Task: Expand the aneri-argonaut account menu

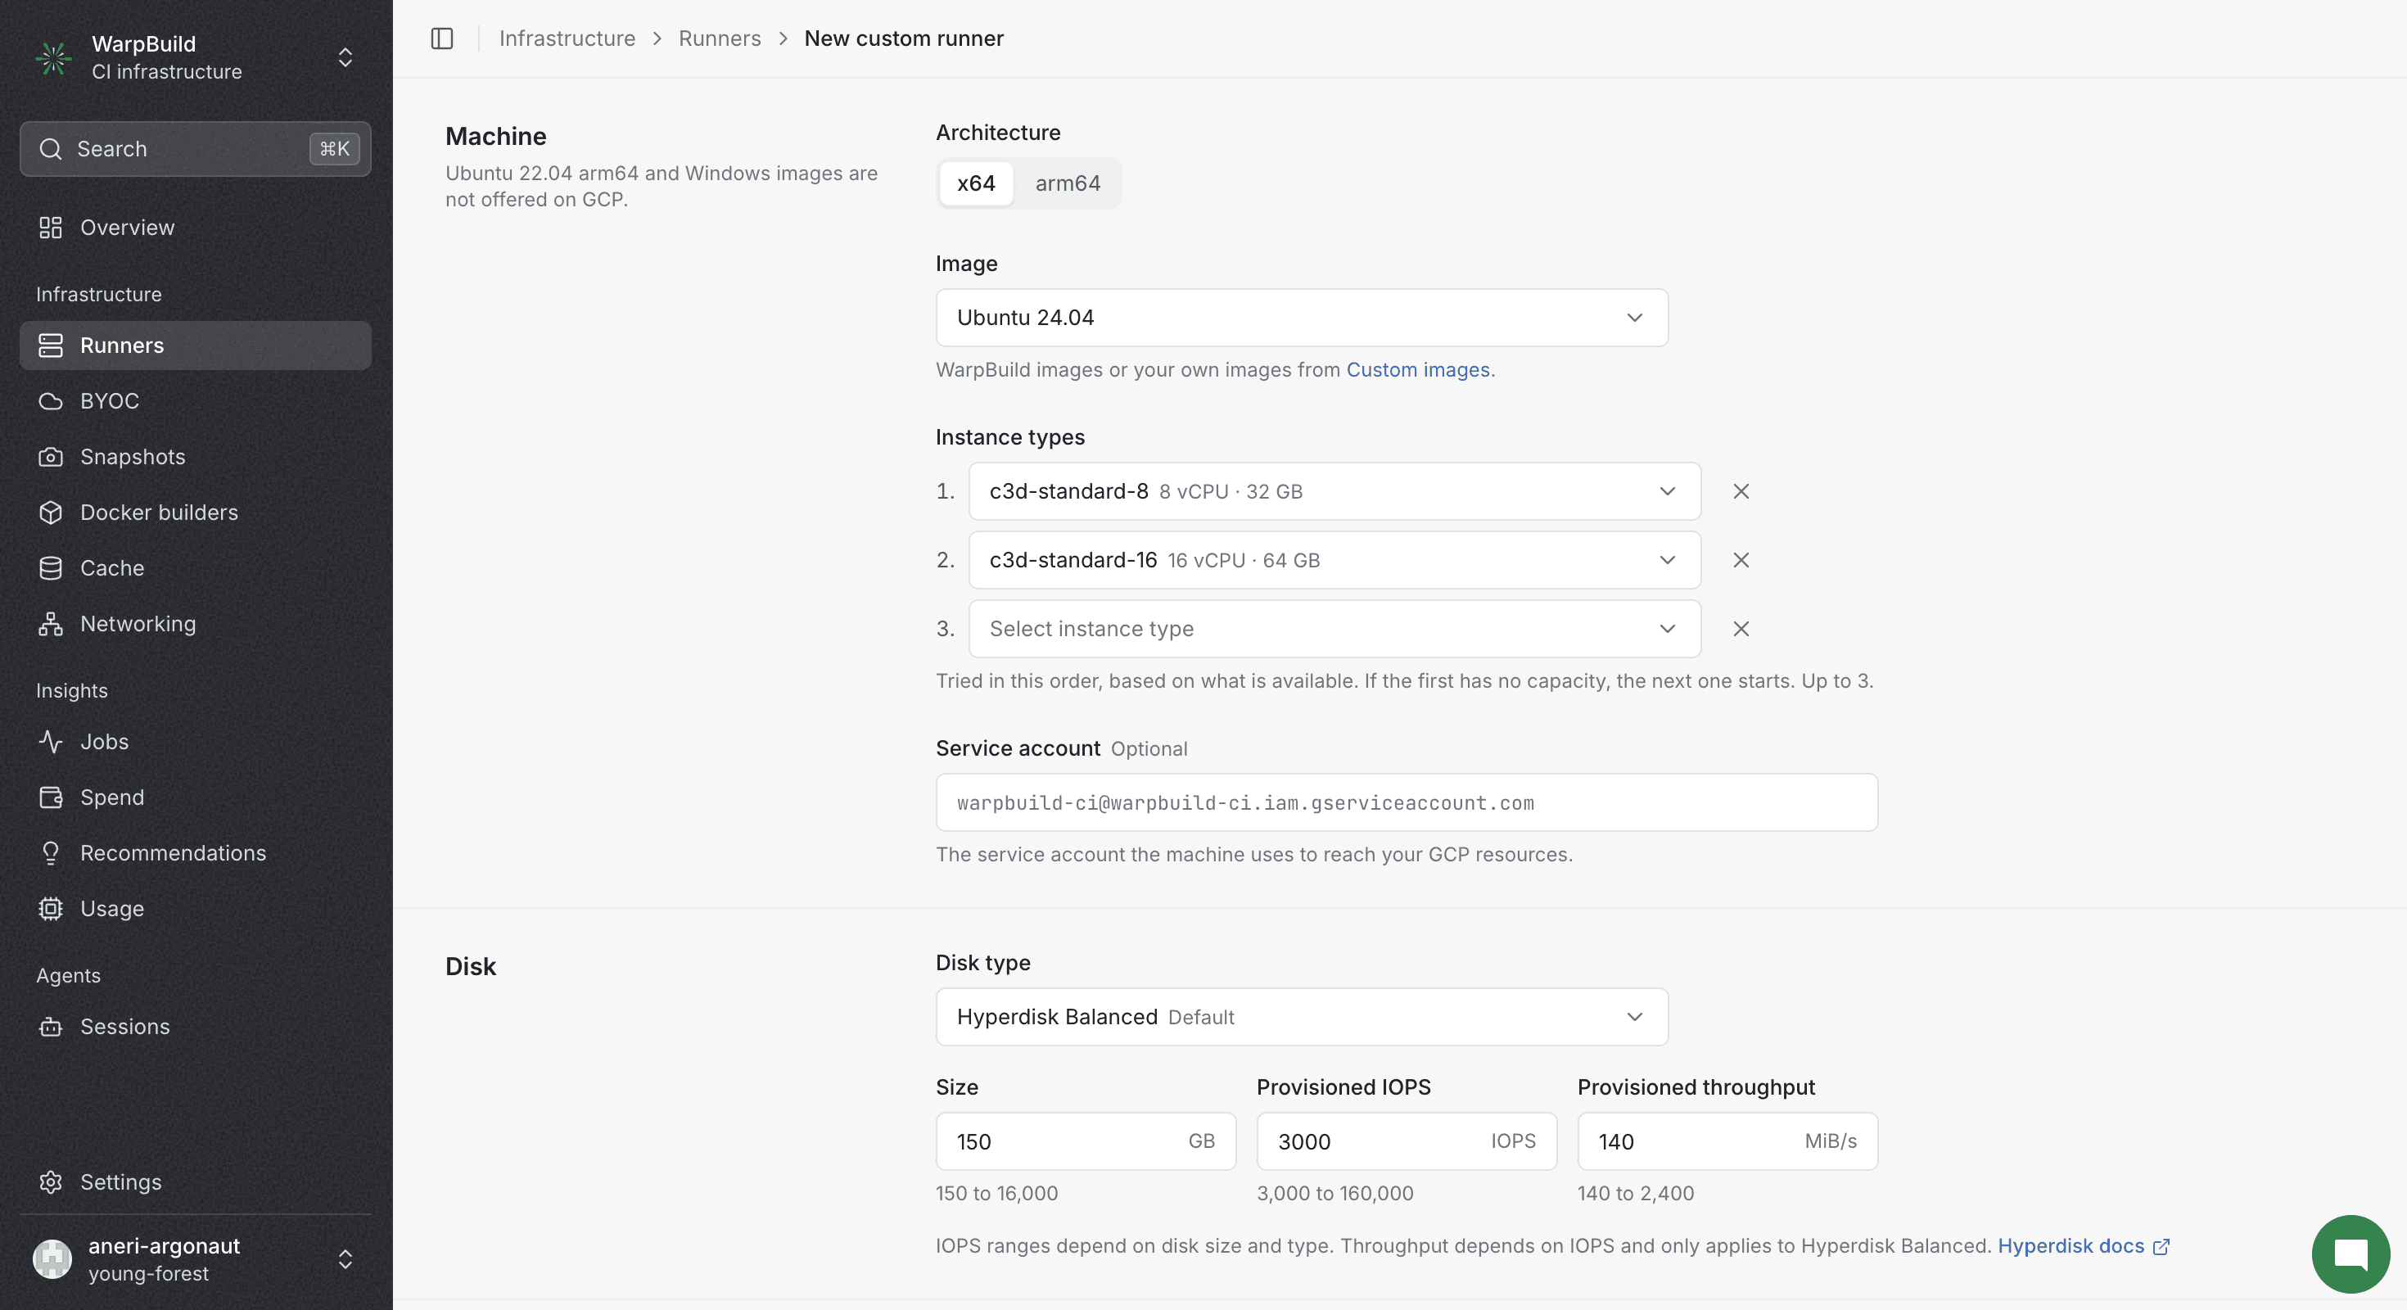Action: pos(345,1259)
